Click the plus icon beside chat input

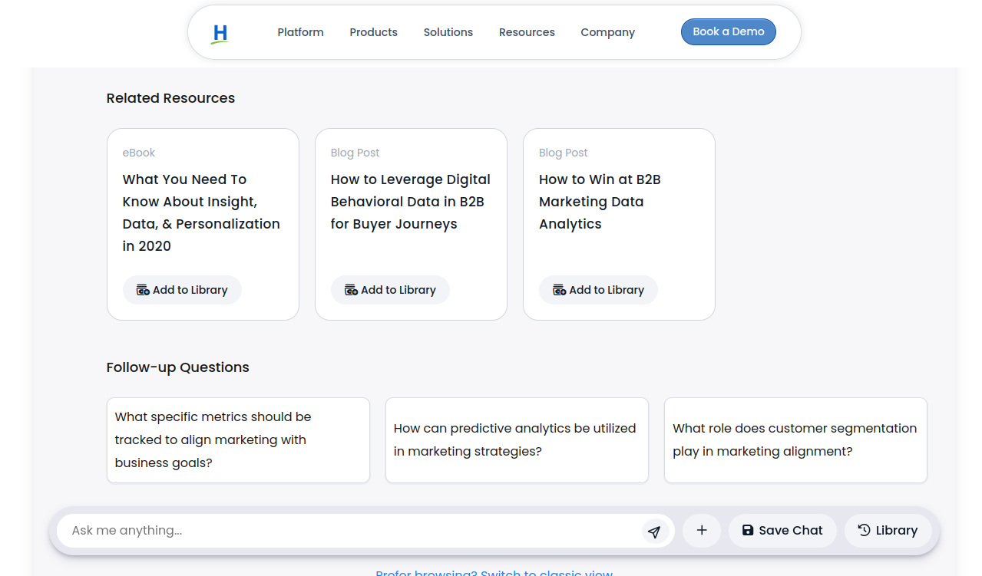[x=701, y=531]
